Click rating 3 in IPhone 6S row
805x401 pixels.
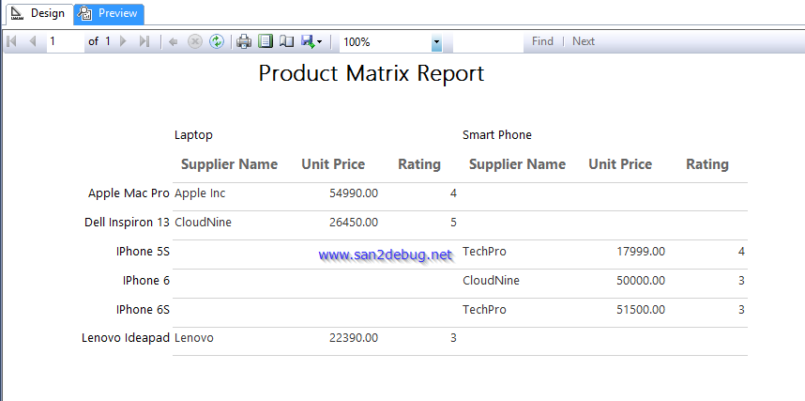[x=741, y=310]
